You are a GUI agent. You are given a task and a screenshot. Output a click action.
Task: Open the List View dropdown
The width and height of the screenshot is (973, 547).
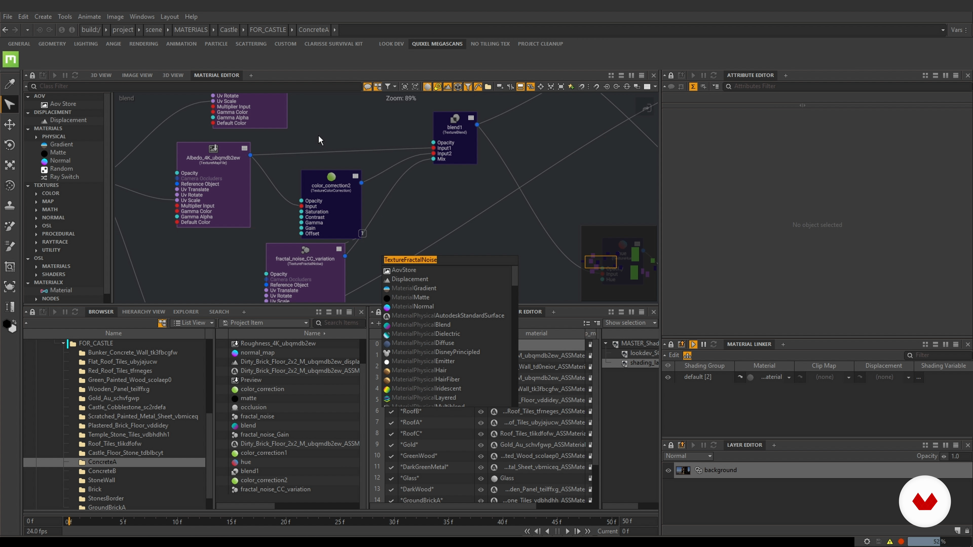193,323
